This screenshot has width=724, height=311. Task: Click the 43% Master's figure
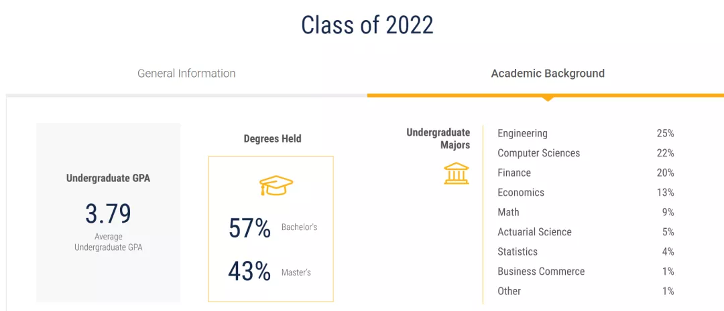pyautogui.click(x=249, y=272)
